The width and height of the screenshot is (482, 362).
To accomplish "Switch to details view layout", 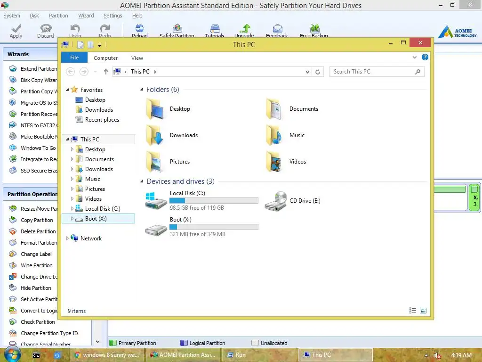I will [x=412, y=311].
